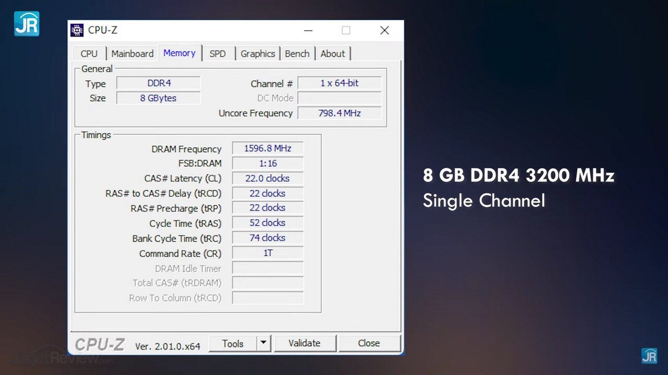This screenshot has width=668, height=375.
Task: Open the Tools dropdown arrow
Action: point(264,343)
